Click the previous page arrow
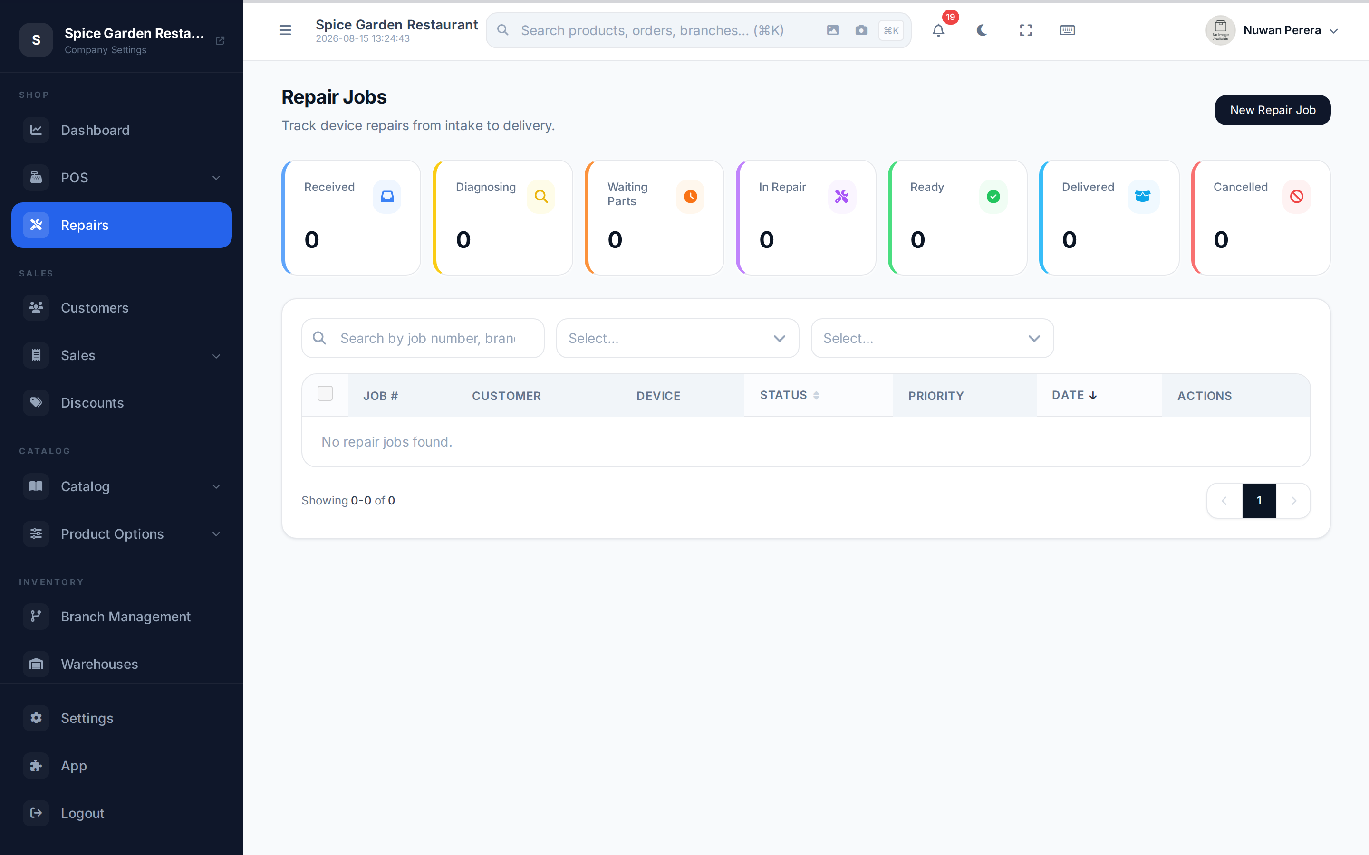The image size is (1369, 855). (1224, 501)
